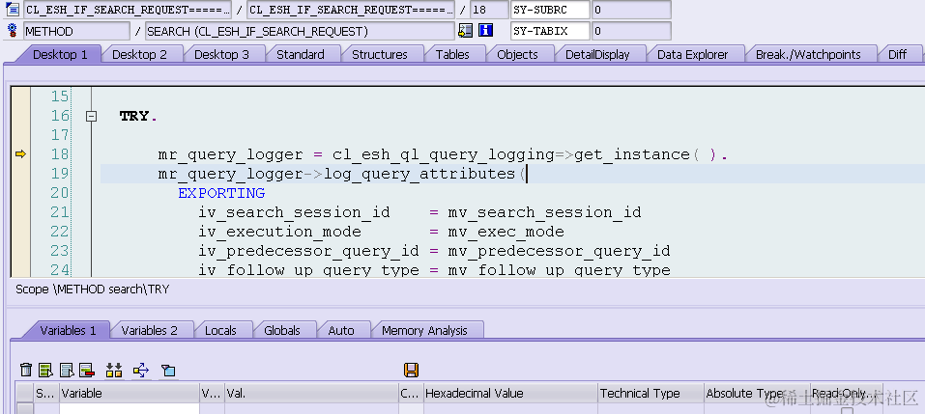Click the Scope \METHOD search\TRY status text
This screenshot has height=414, width=925.
[x=92, y=290]
